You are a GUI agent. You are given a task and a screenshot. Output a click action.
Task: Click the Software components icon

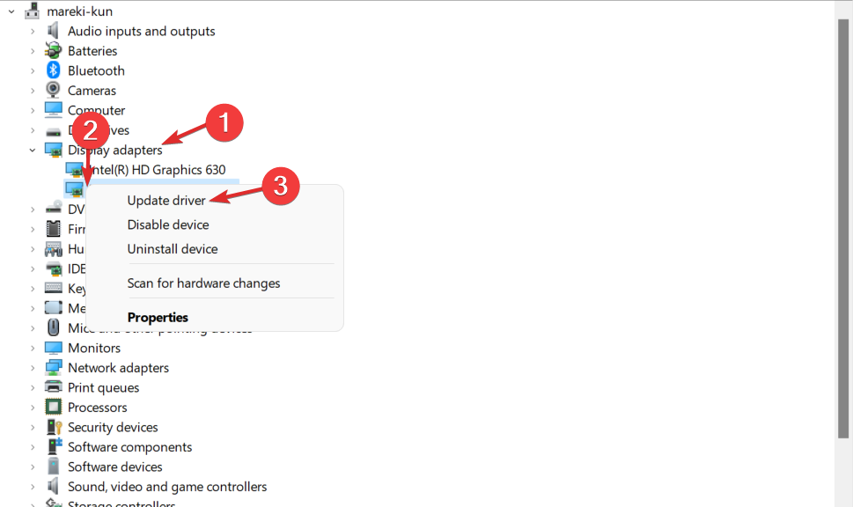(x=54, y=447)
